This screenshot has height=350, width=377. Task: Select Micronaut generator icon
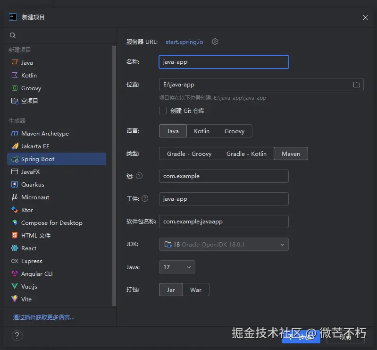pos(15,197)
